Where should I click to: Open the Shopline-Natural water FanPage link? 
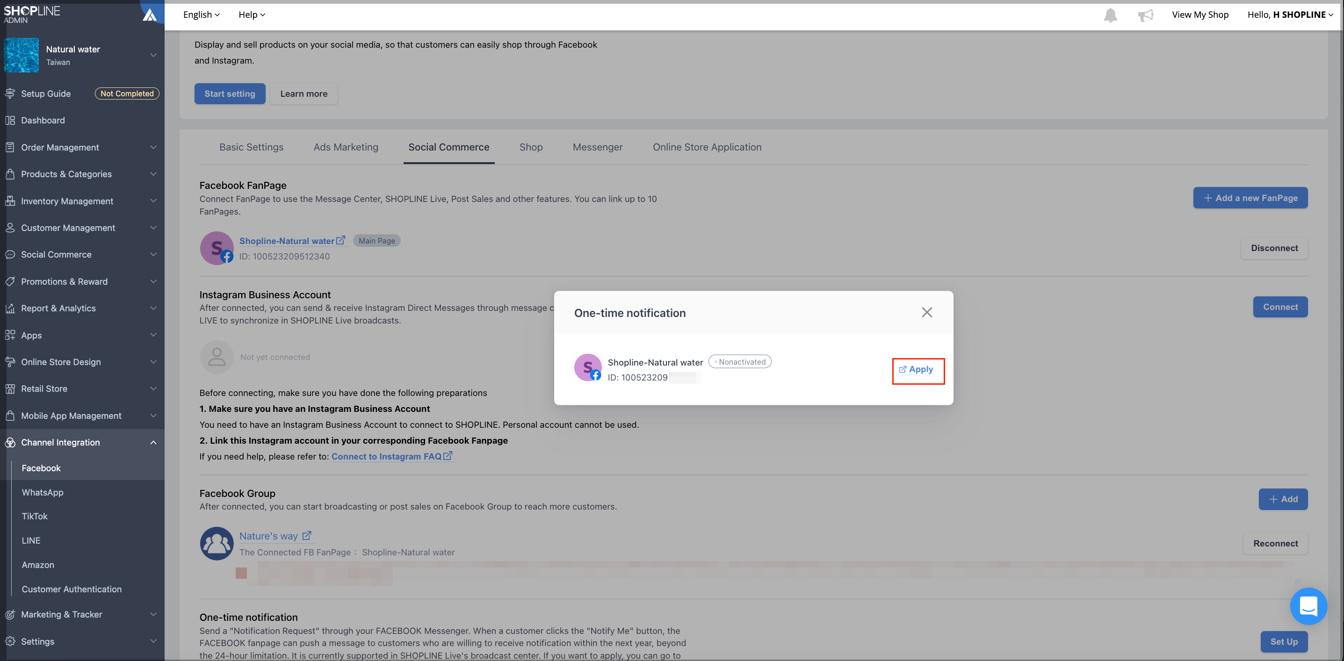[x=292, y=241]
